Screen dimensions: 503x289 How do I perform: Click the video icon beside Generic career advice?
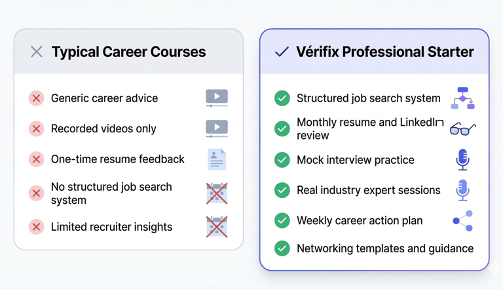(x=217, y=98)
